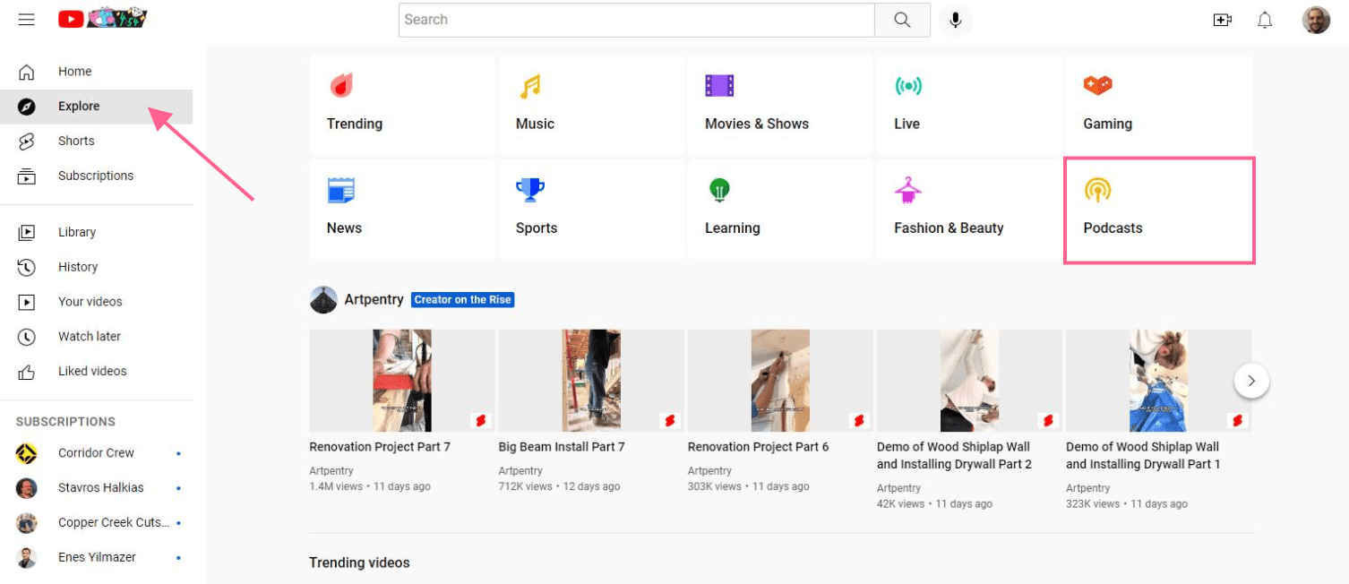Open Watch later list
The width and height of the screenshot is (1349, 584).
point(96,338)
